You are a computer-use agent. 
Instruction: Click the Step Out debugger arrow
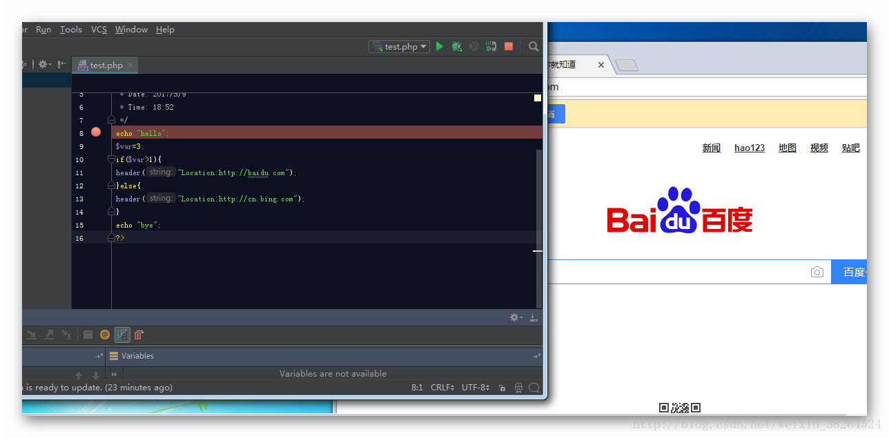click(x=49, y=335)
